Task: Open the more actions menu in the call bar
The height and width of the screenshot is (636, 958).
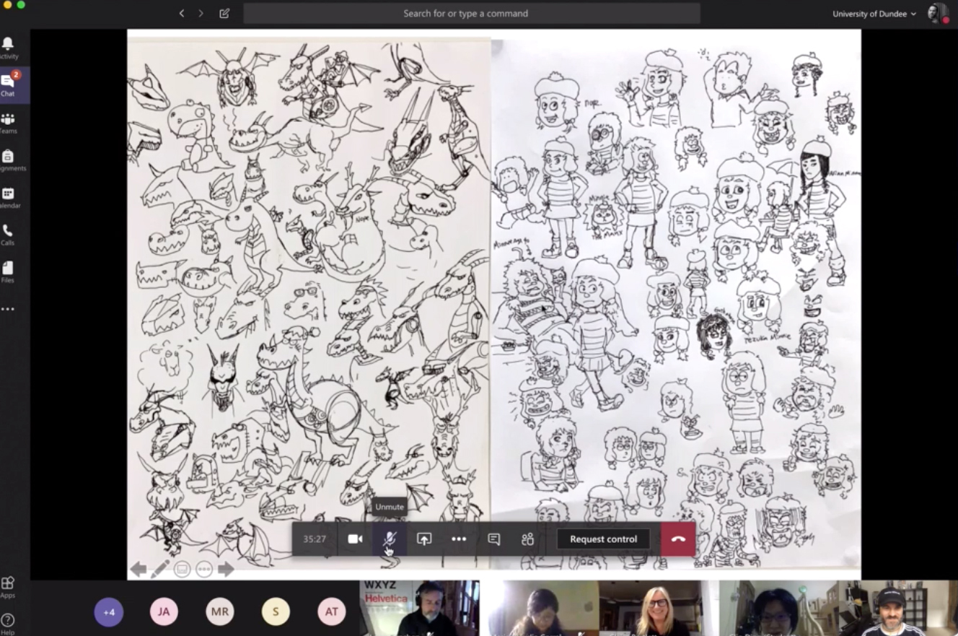Action: pos(459,539)
